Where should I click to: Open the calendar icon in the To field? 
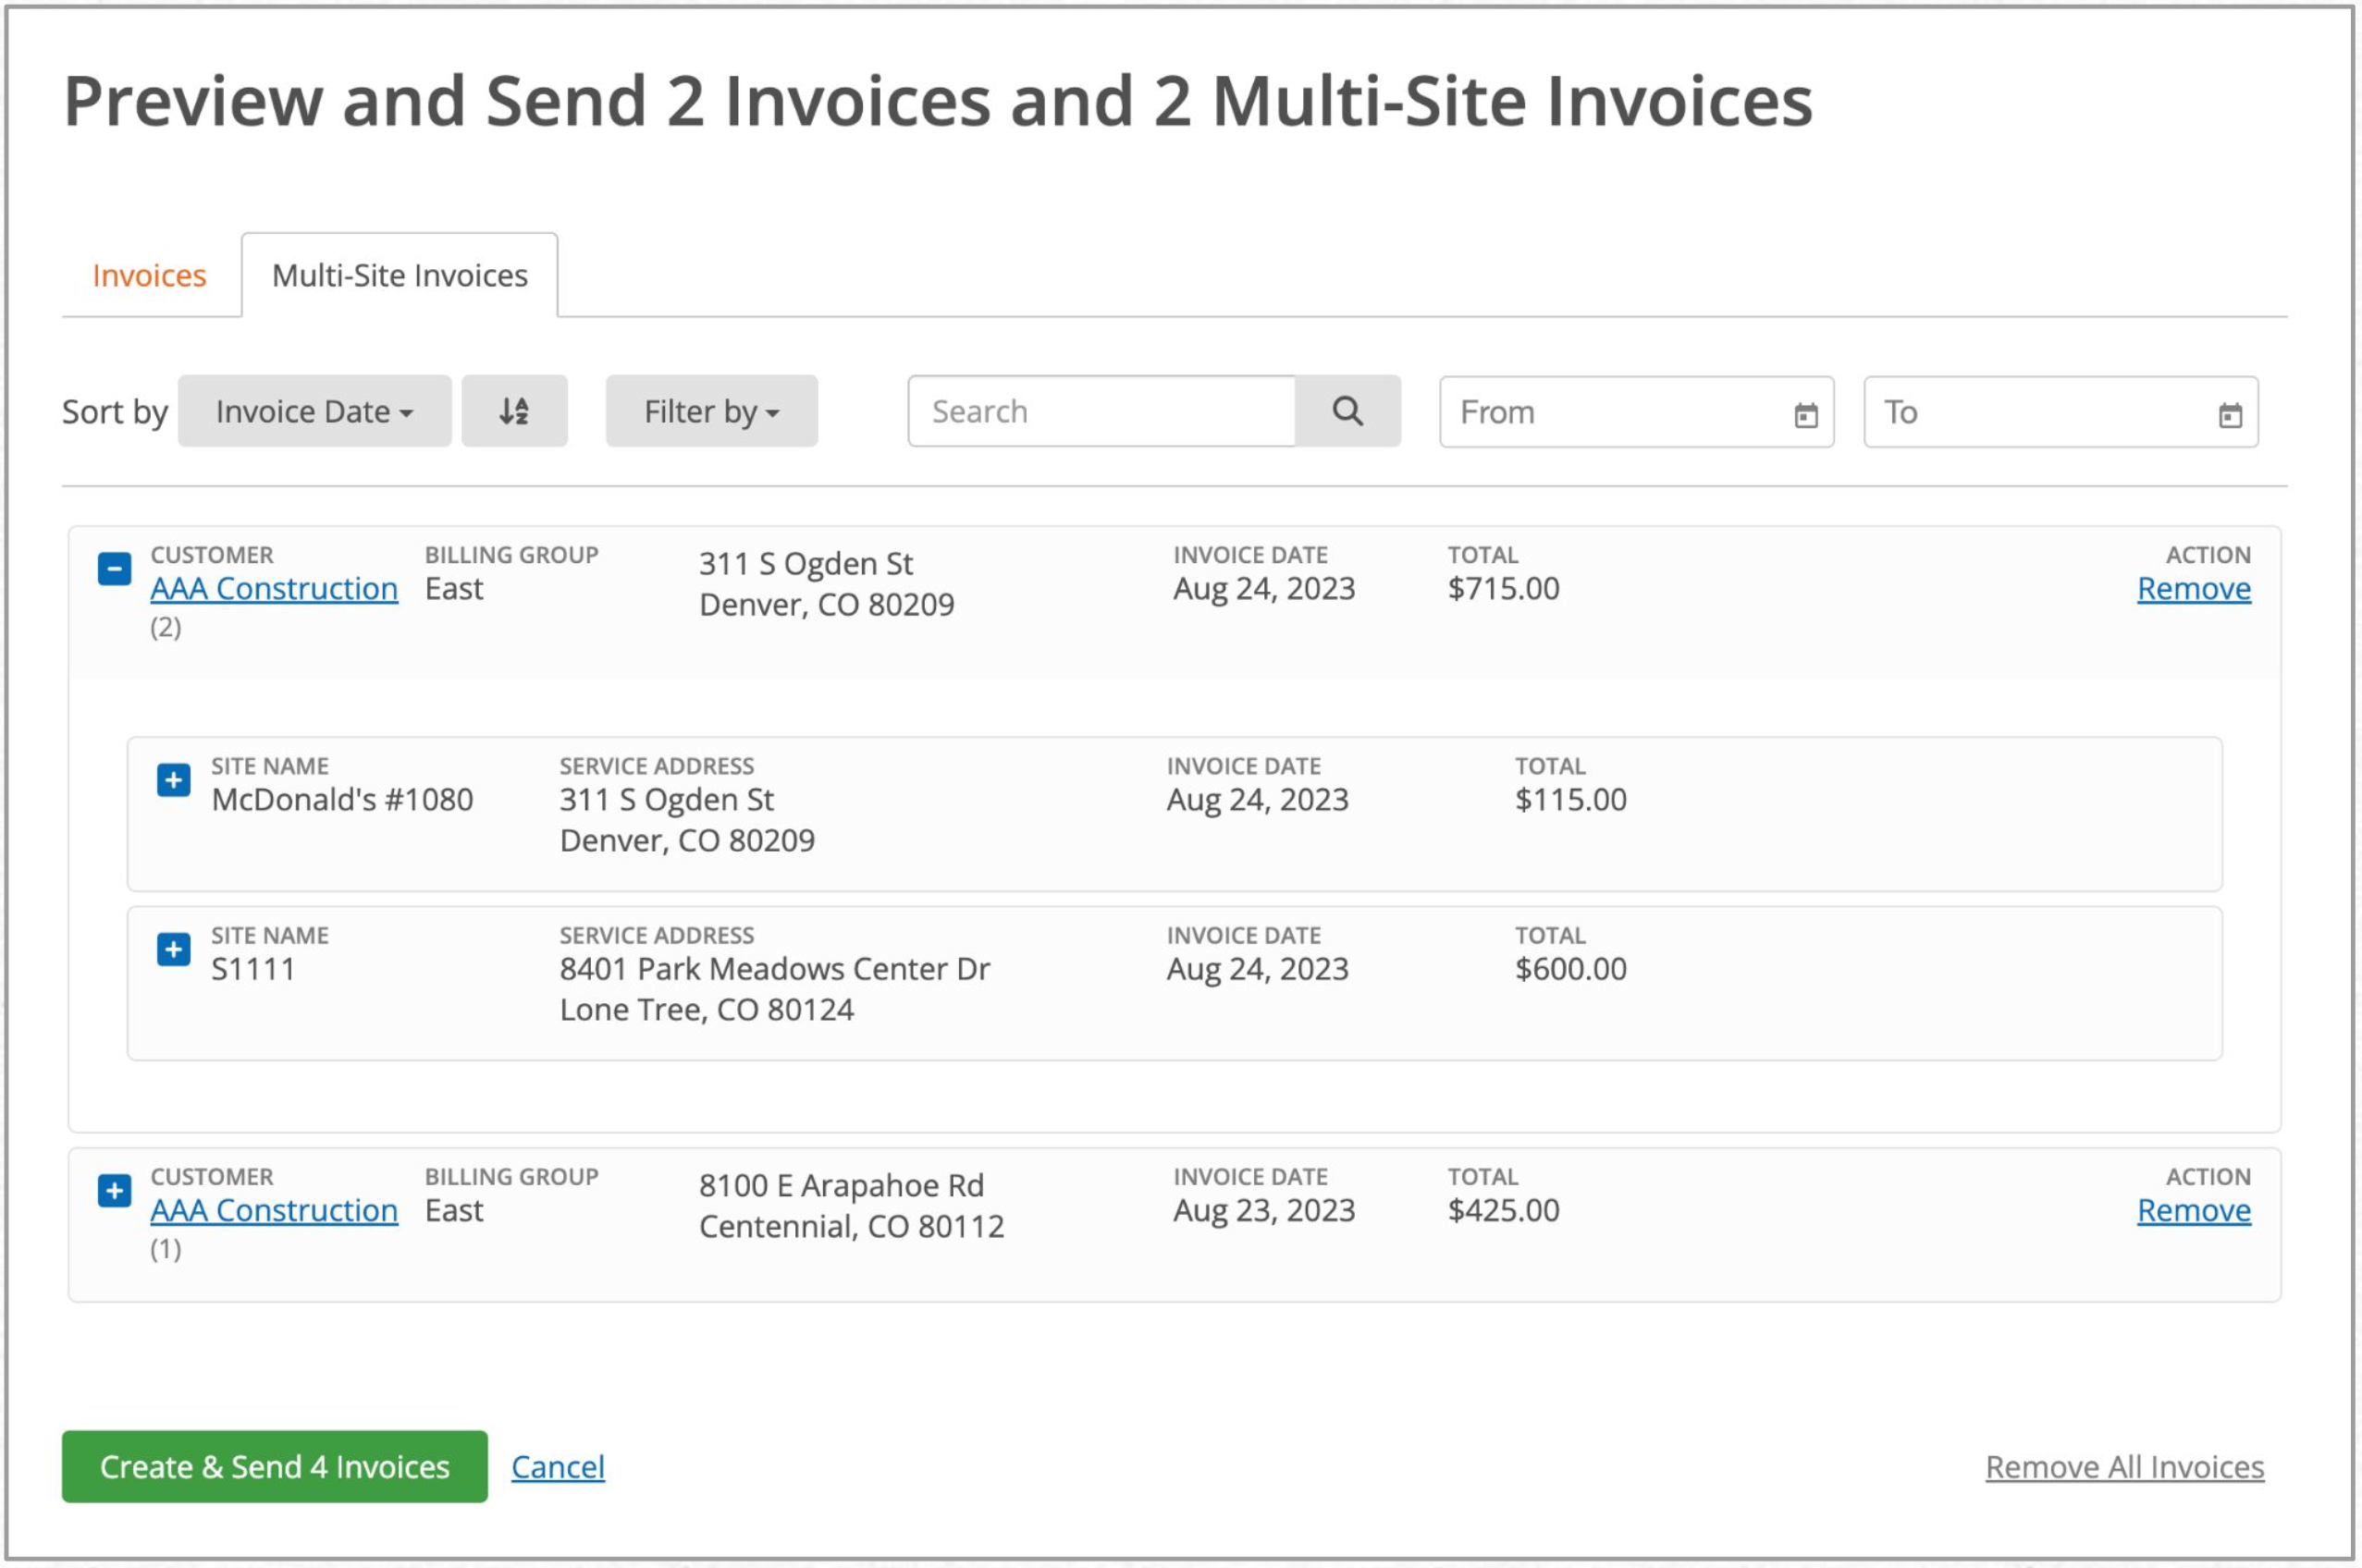[x=2230, y=413]
